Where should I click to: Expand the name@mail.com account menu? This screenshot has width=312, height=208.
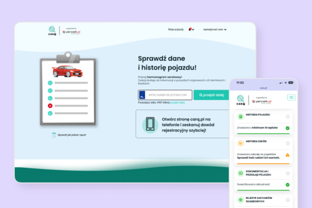pyautogui.click(x=214, y=29)
